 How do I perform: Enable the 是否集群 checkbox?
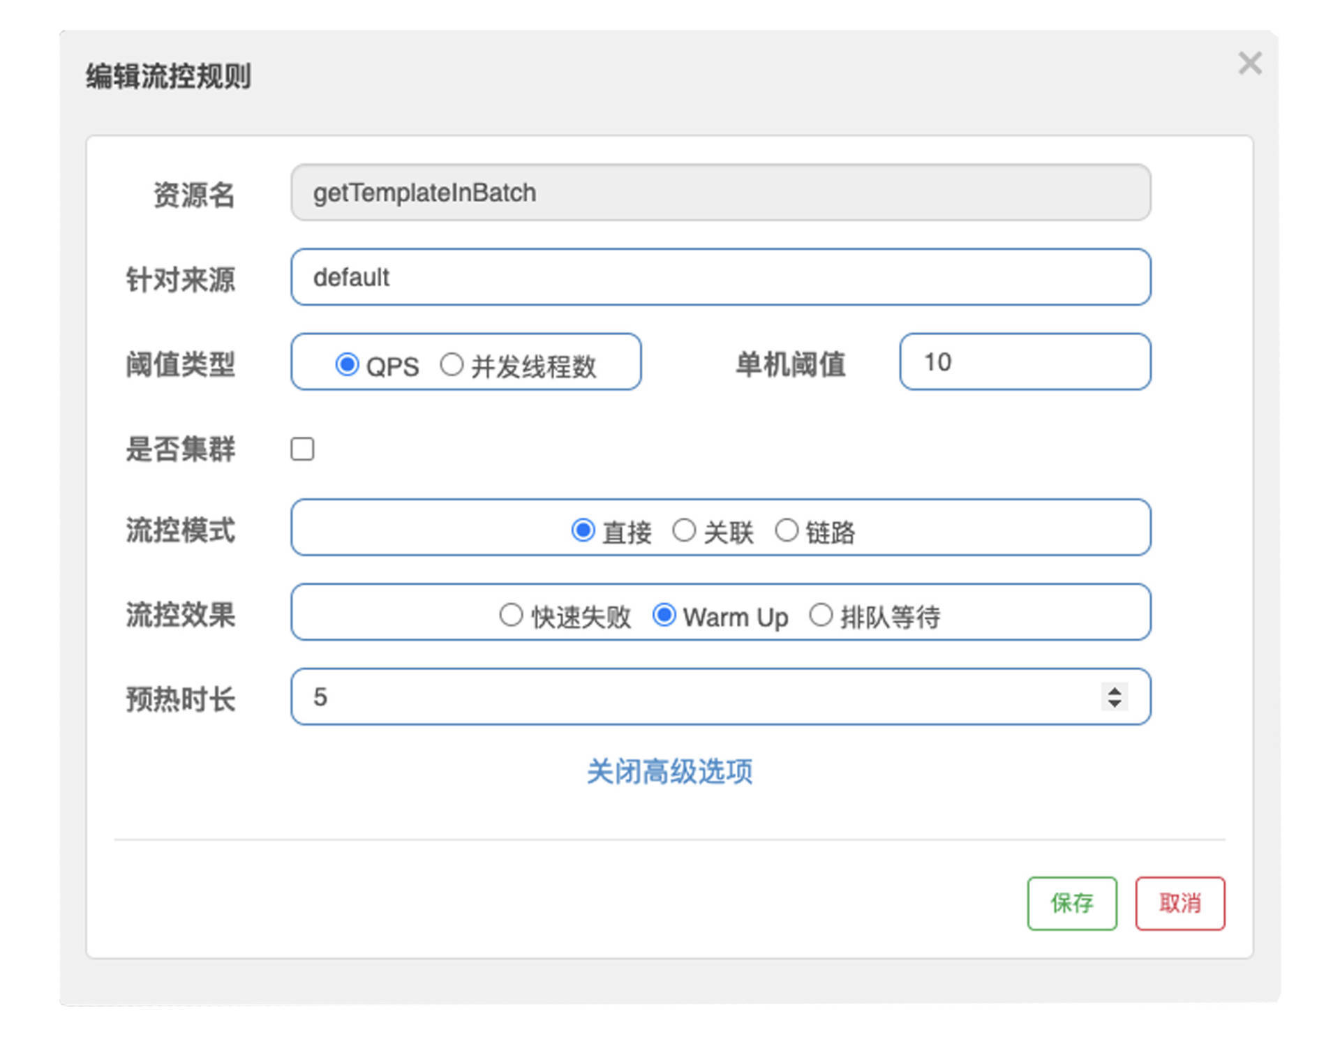(x=301, y=450)
